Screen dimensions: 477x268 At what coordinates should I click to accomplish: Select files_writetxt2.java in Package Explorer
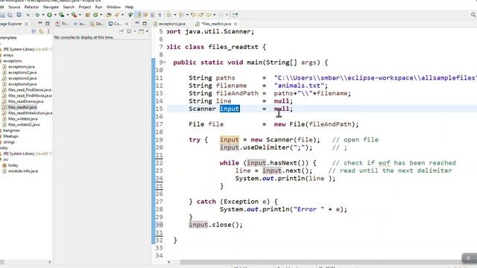pyautogui.click(x=23, y=124)
